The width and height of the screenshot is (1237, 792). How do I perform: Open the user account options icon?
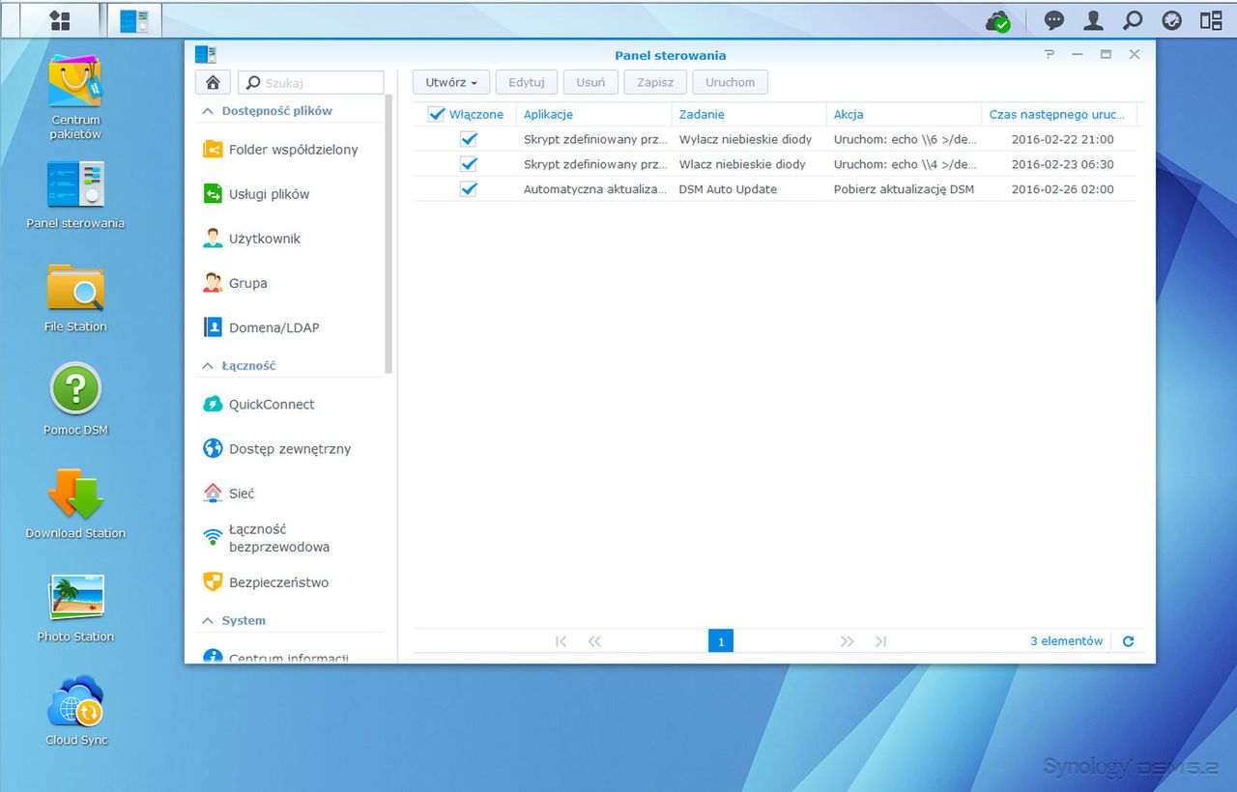[1093, 20]
